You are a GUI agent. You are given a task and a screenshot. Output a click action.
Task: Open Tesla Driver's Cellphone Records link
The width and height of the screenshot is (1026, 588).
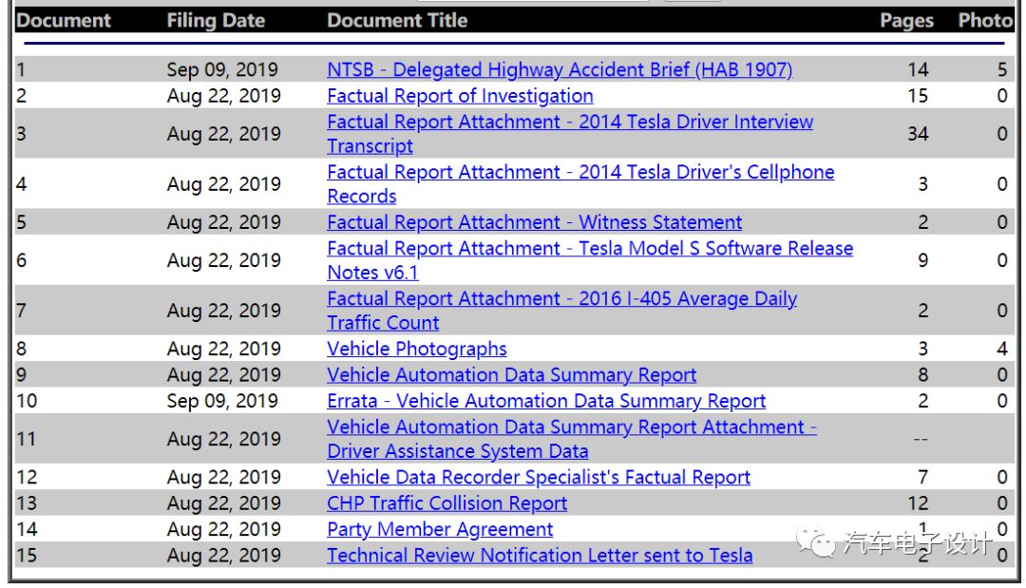pyautogui.click(x=580, y=183)
